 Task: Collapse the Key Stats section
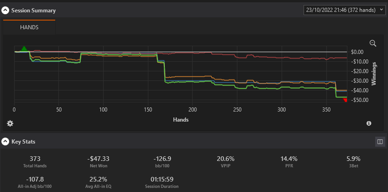tap(5, 142)
